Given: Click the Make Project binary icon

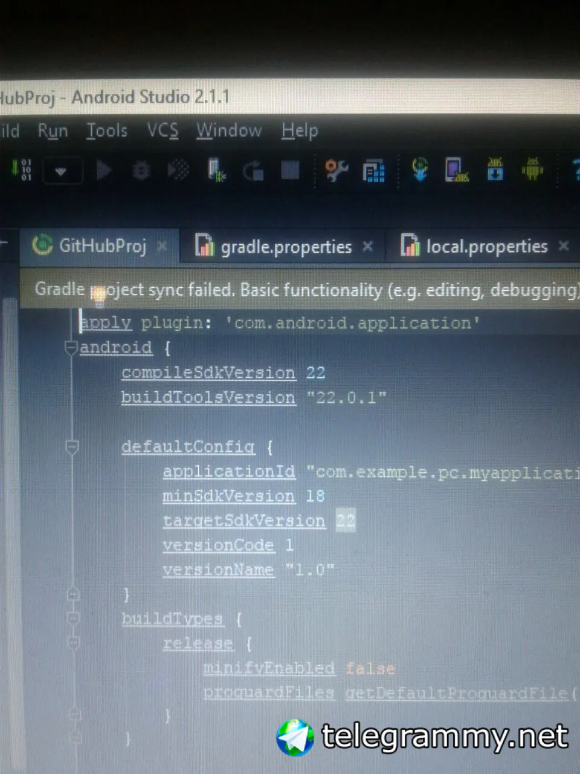Looking at the screenshot, I should point(21,170).
